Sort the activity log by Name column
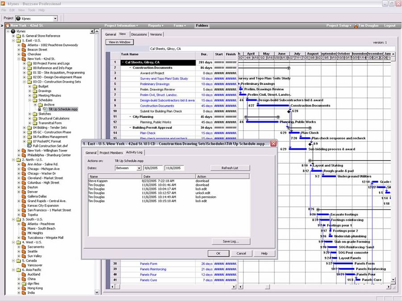 tap(115, 177)
